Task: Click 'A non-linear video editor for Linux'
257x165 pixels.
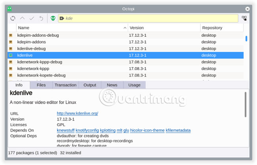Action: [x=43, y=102]
